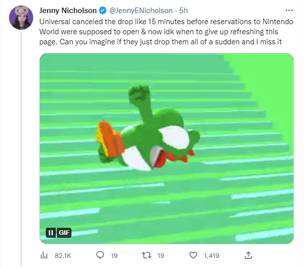304x269 pixels.
Task: Share the tweet via upload arrow icon
Action: click(248, 255)
